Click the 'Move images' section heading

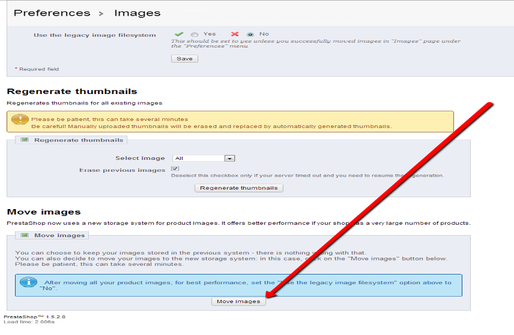44,212
